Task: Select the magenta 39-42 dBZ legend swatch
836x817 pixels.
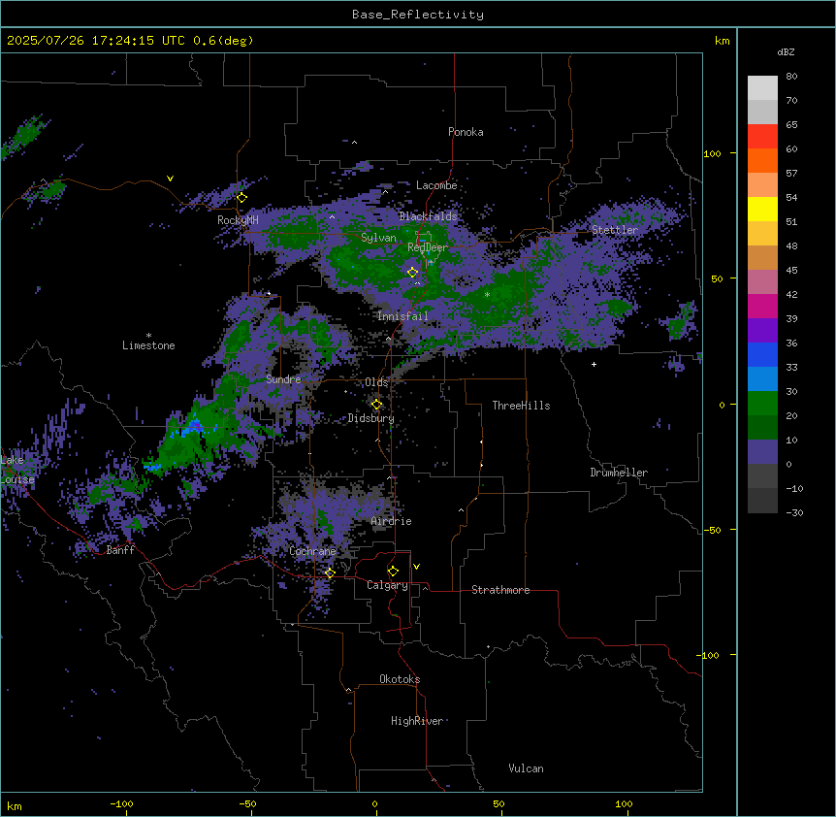Action: point(762,307)
